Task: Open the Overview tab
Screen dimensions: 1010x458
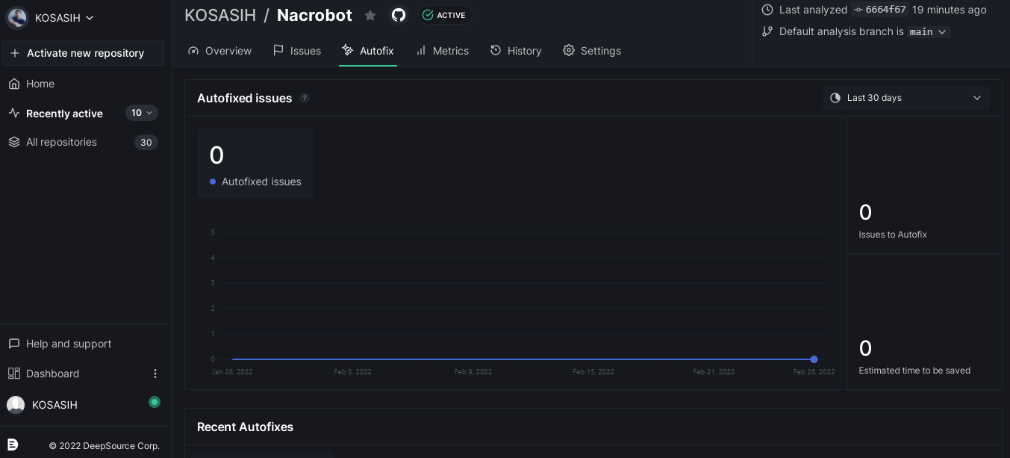Action: (x=219, y=51)
